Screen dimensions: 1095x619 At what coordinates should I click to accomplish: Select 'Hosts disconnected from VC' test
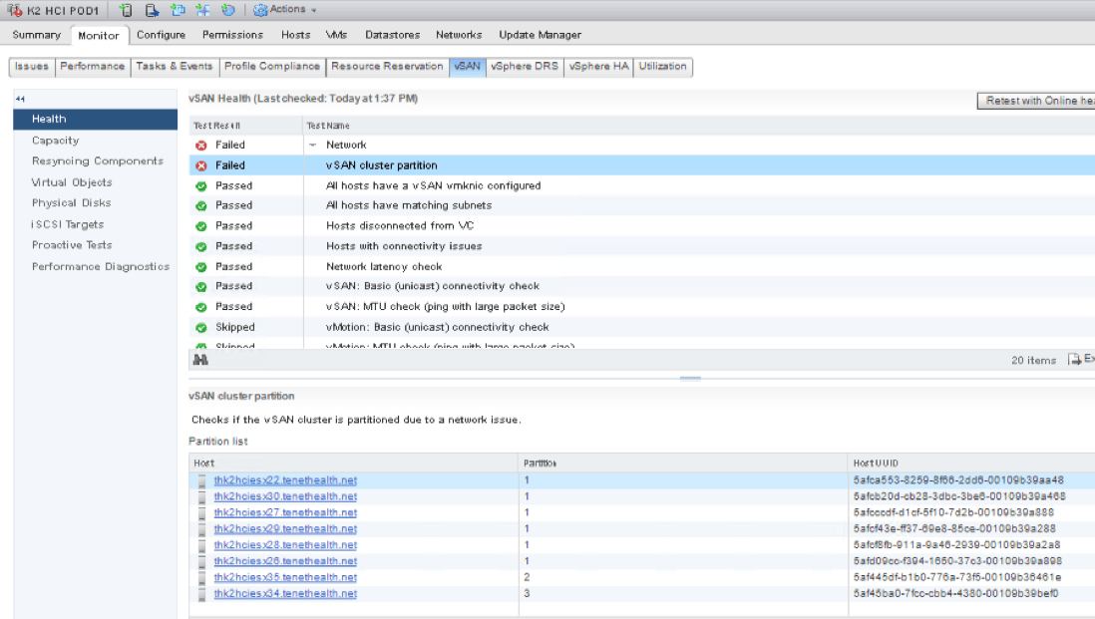[642, 225]
